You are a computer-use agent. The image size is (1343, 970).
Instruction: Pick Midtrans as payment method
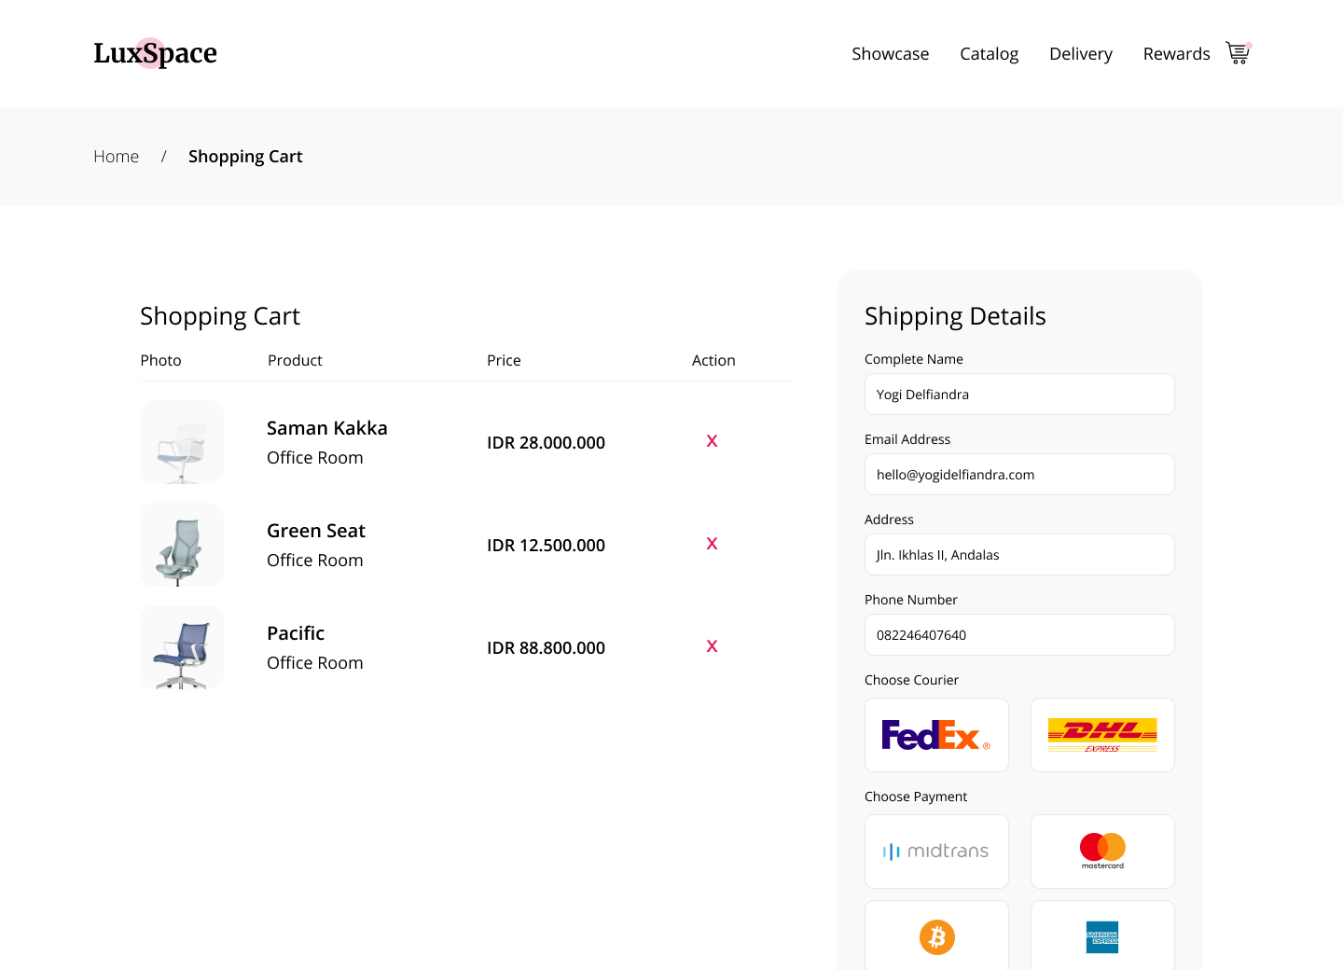[x=936, y=852]
